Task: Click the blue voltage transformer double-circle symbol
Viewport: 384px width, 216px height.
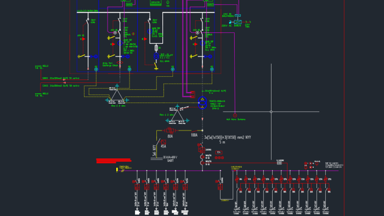Action: coord(156,56)
